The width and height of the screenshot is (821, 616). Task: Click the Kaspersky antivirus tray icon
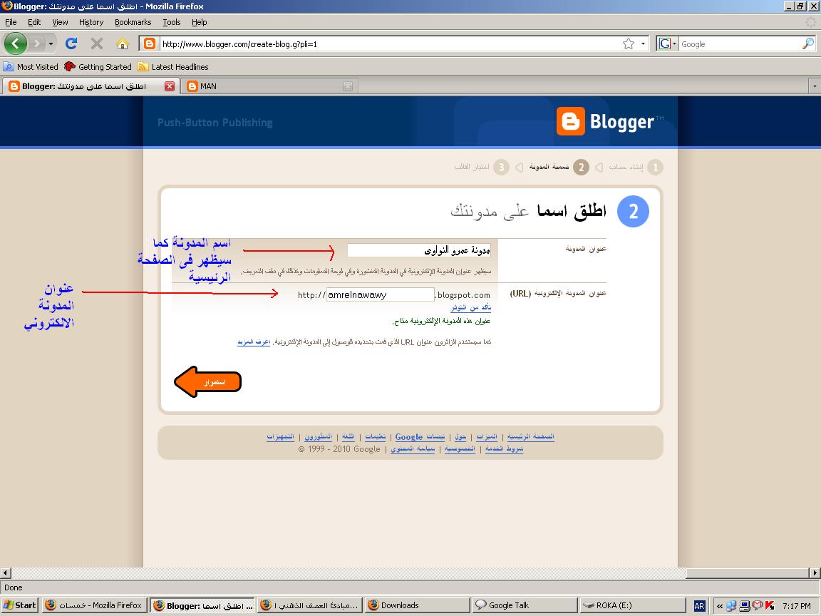tap(769, 606)
